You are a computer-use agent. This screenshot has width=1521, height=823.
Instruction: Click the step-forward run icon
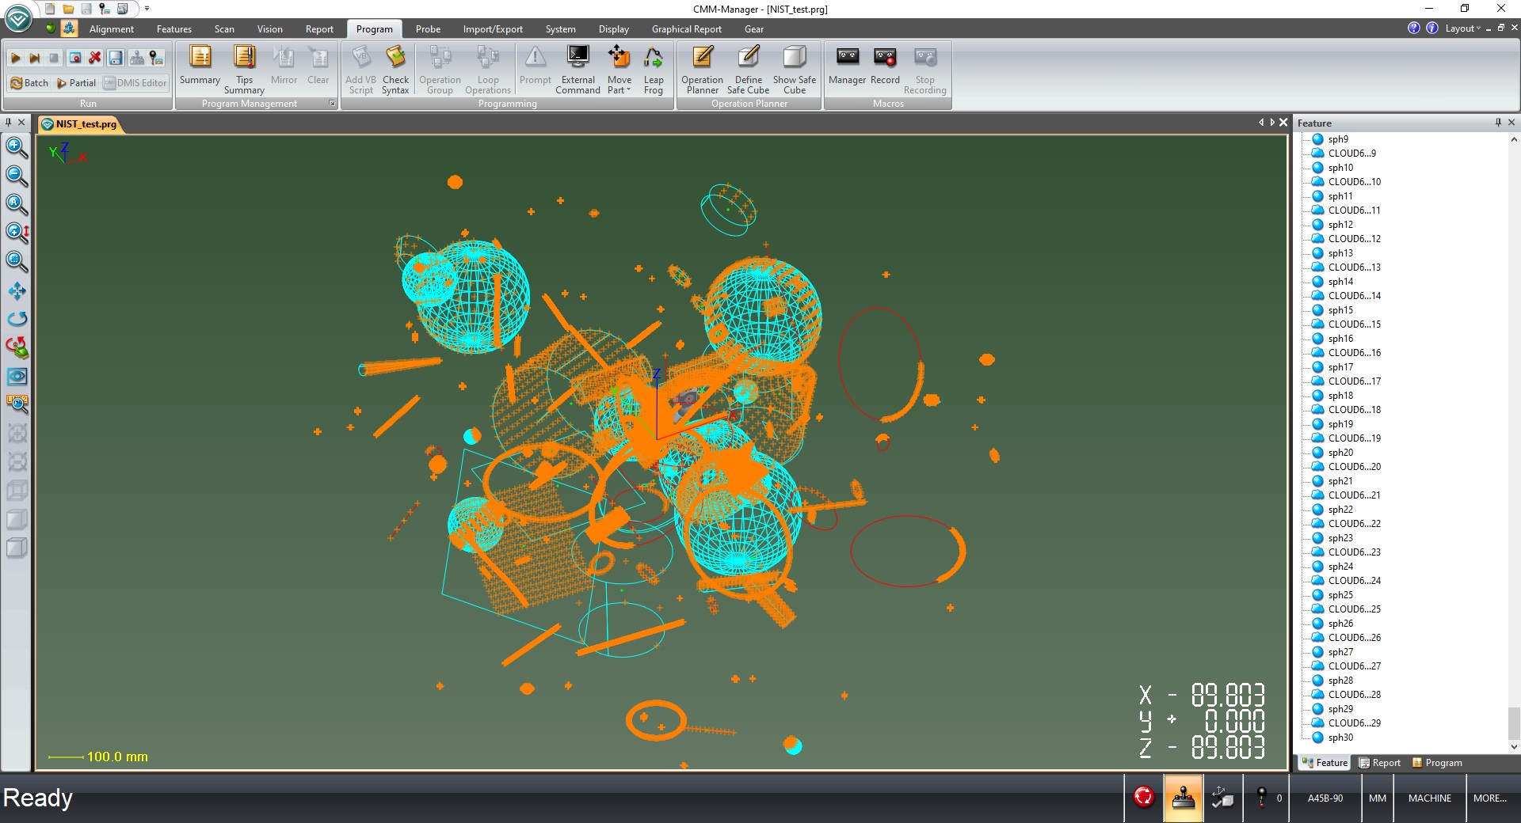tap(34, 58)
